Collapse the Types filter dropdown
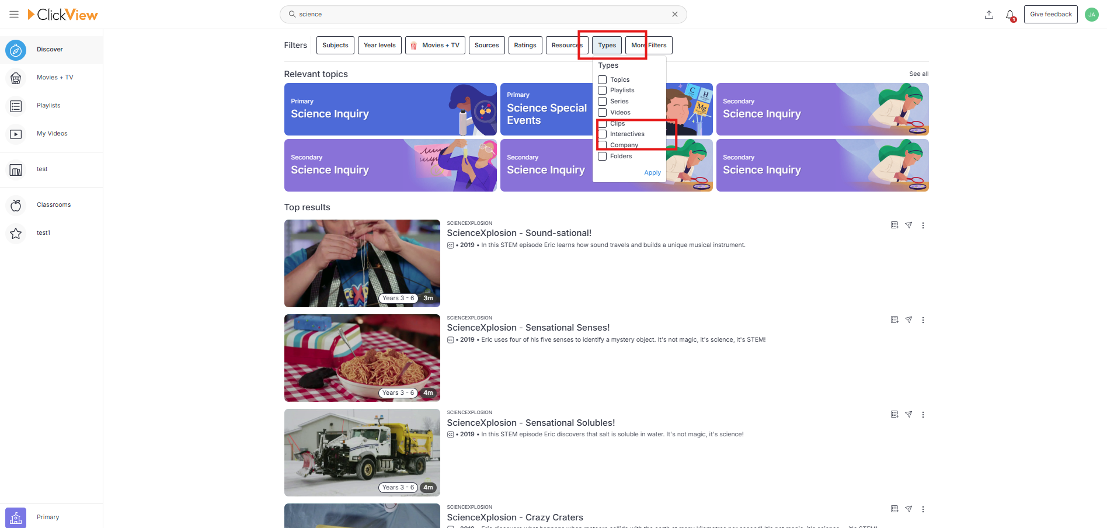 (x=607, y=45)
